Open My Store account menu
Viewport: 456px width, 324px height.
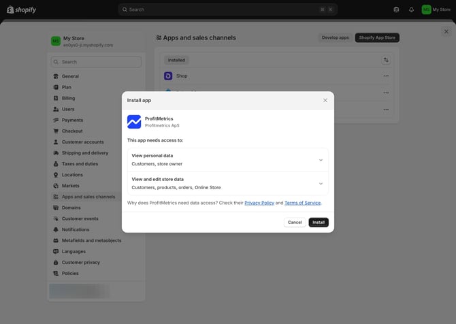(x=436, y=10)
